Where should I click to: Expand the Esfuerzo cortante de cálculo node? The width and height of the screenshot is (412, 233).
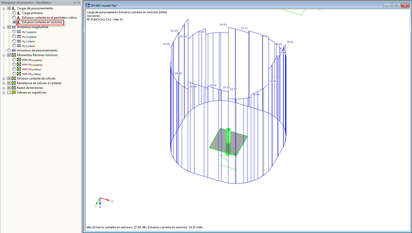[x=4, y=79]
